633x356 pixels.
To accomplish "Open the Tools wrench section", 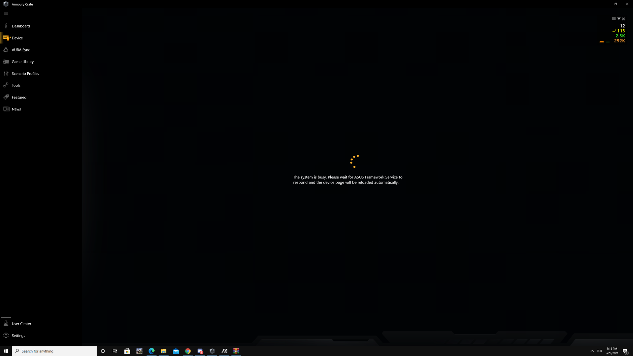I will point(6,85).
